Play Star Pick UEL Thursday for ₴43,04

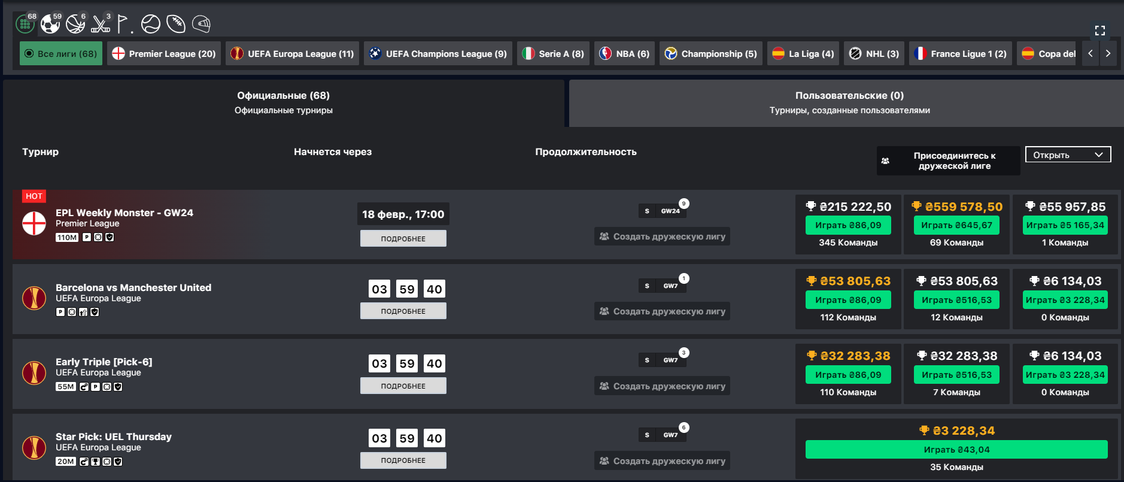tap(956, 450)
